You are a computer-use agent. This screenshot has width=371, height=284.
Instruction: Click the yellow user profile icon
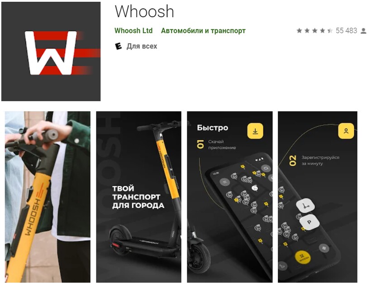(x=346, y=131)
